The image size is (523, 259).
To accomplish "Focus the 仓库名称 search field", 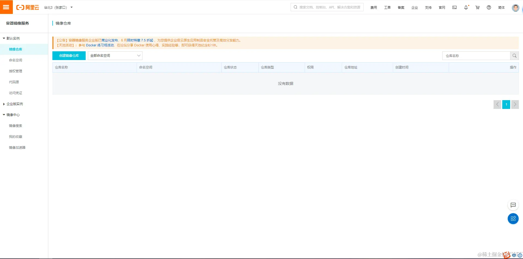I will point(476,56).
